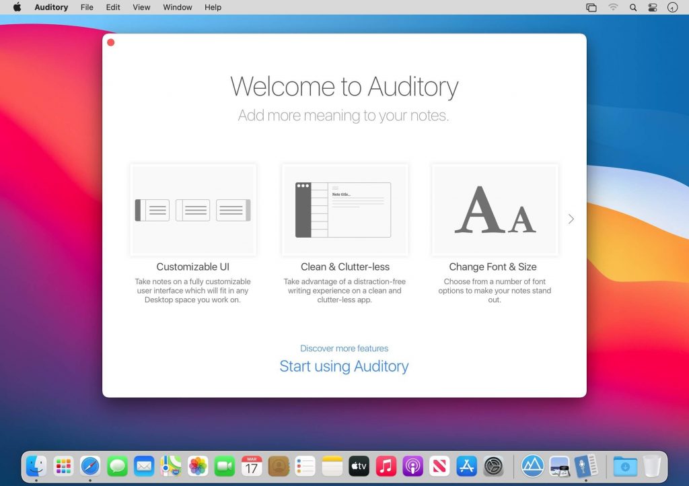Open System Preferences from the Dock

pos(493,465)
